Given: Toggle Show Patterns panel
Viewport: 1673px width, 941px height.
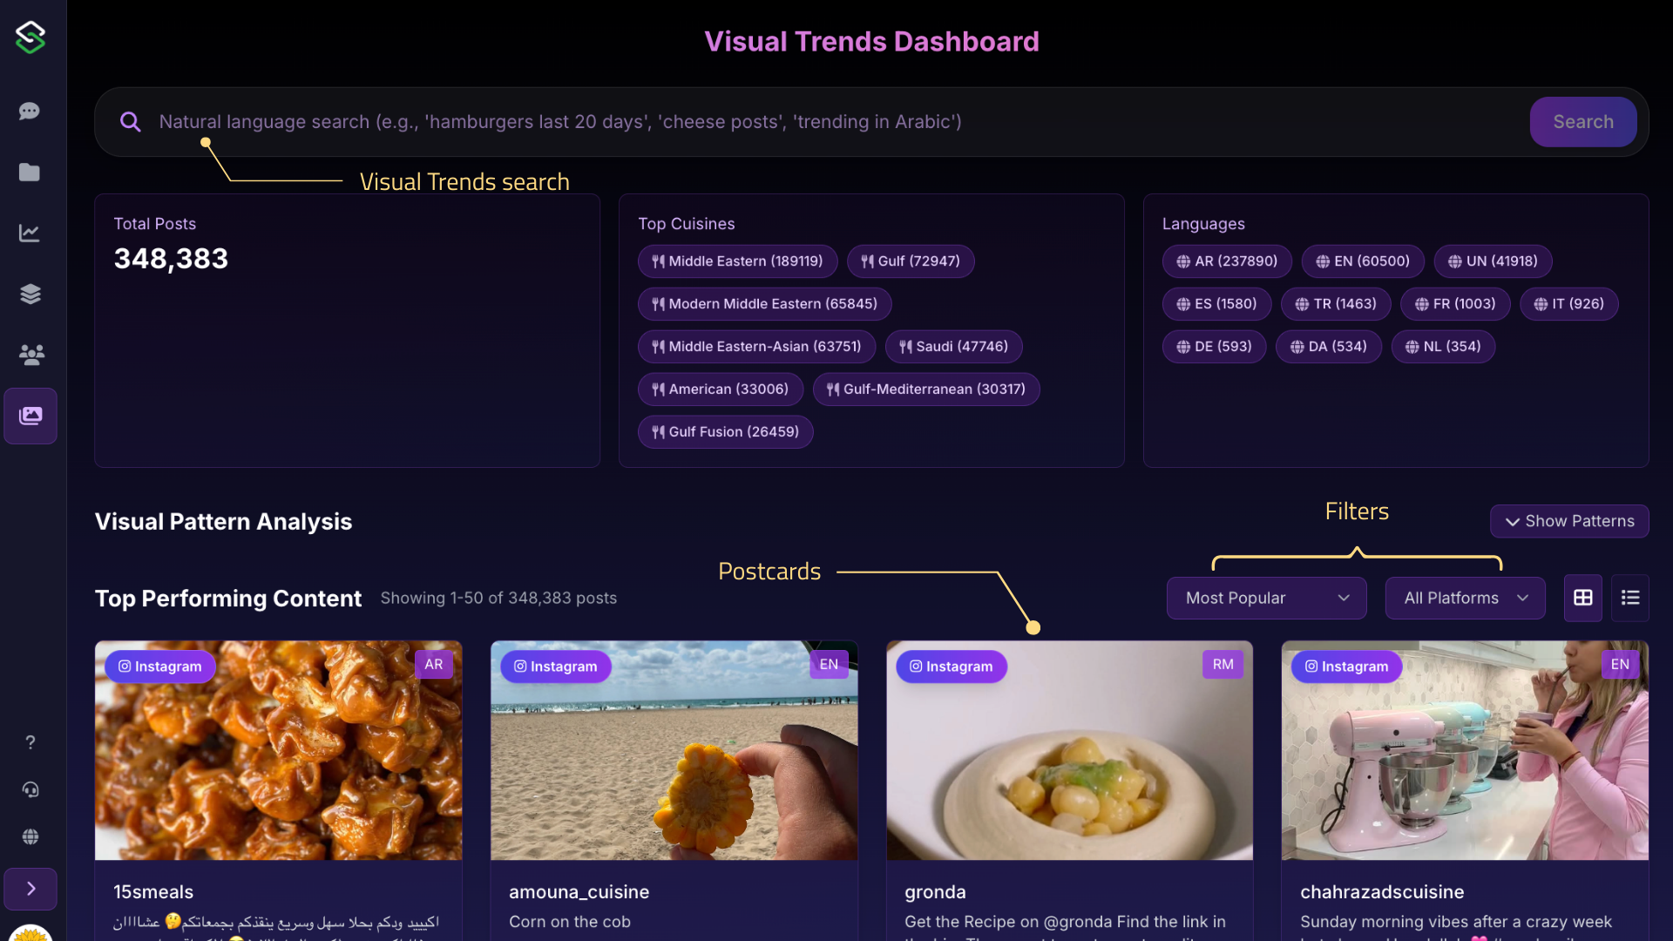Looking at the screenshot, I should [1569, 521].
